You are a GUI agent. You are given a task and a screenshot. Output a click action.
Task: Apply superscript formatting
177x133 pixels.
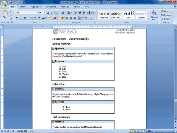[x=39, y=18]
